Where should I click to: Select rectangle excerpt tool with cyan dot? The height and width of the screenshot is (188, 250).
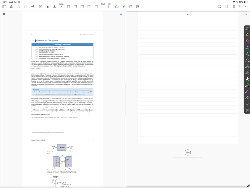[x=75, y=7]
